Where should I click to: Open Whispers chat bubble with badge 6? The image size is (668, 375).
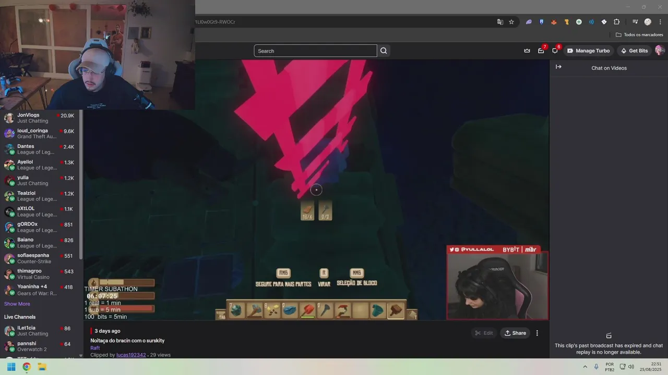click(555, 51)
